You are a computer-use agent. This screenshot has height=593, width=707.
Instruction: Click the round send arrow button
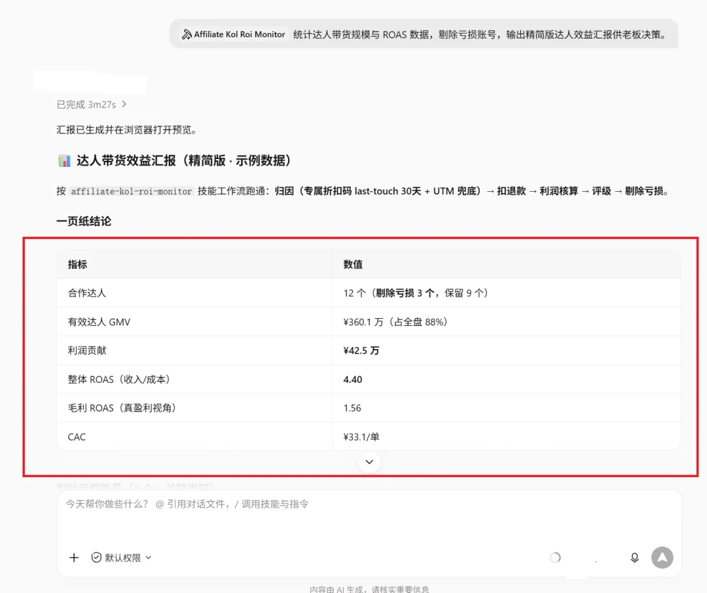[662, 558]
